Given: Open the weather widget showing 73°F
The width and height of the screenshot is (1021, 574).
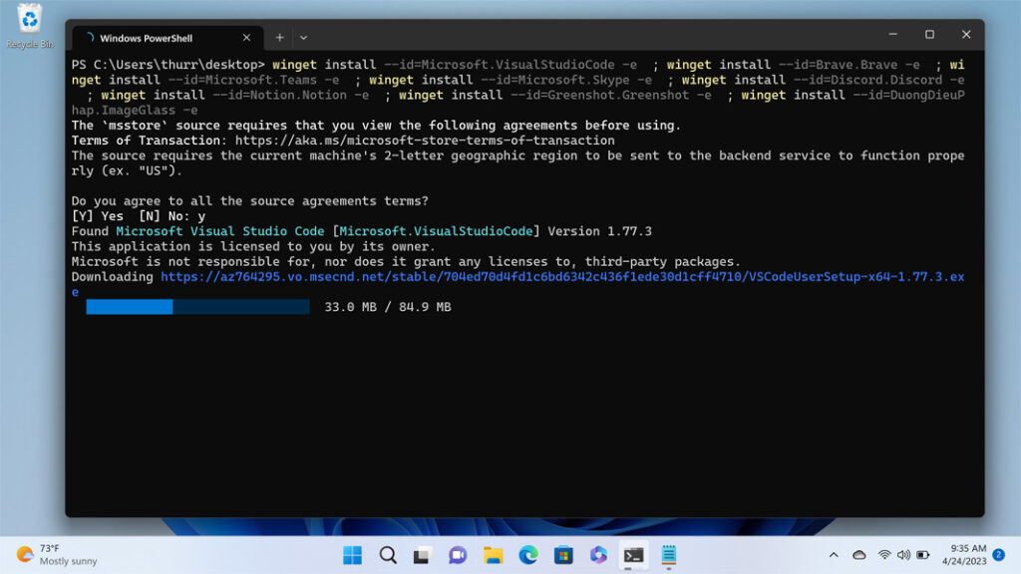Looking at the screenshot, I should click(x=57, y=554).
